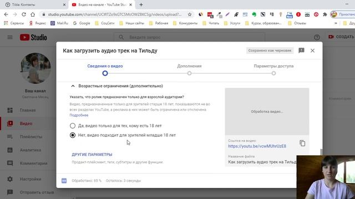Show more bookmarks chevron
The image size is (355, 199).
point(336,23)
